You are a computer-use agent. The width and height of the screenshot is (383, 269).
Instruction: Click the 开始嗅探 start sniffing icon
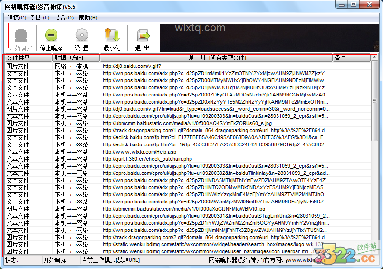[x=21, y=36]
